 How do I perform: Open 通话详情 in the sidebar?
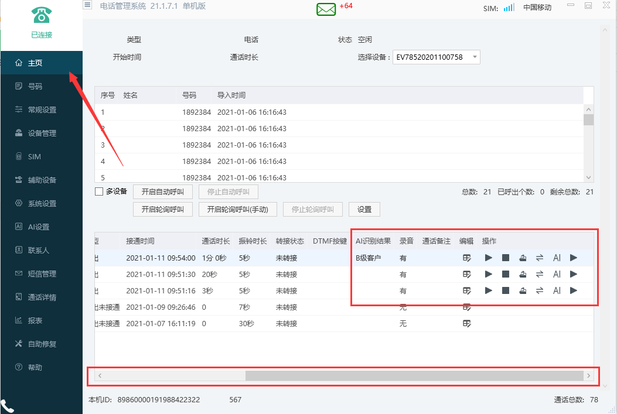[x=42, y=297]
